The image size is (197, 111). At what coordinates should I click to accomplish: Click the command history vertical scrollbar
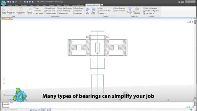195,104
